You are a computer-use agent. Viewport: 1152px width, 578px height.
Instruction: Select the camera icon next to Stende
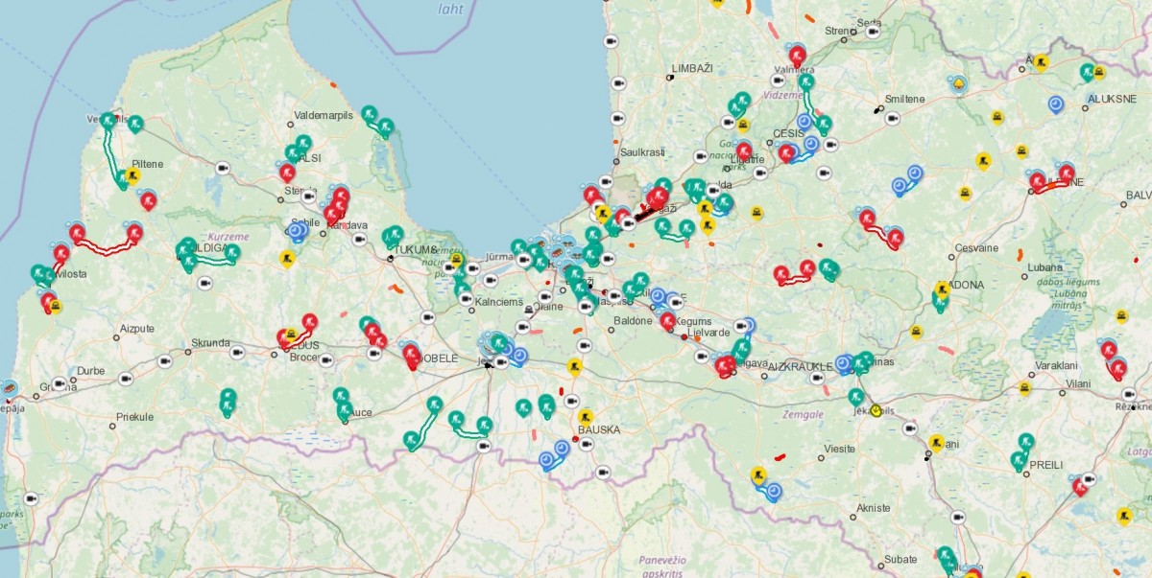[x=309, y=197]
